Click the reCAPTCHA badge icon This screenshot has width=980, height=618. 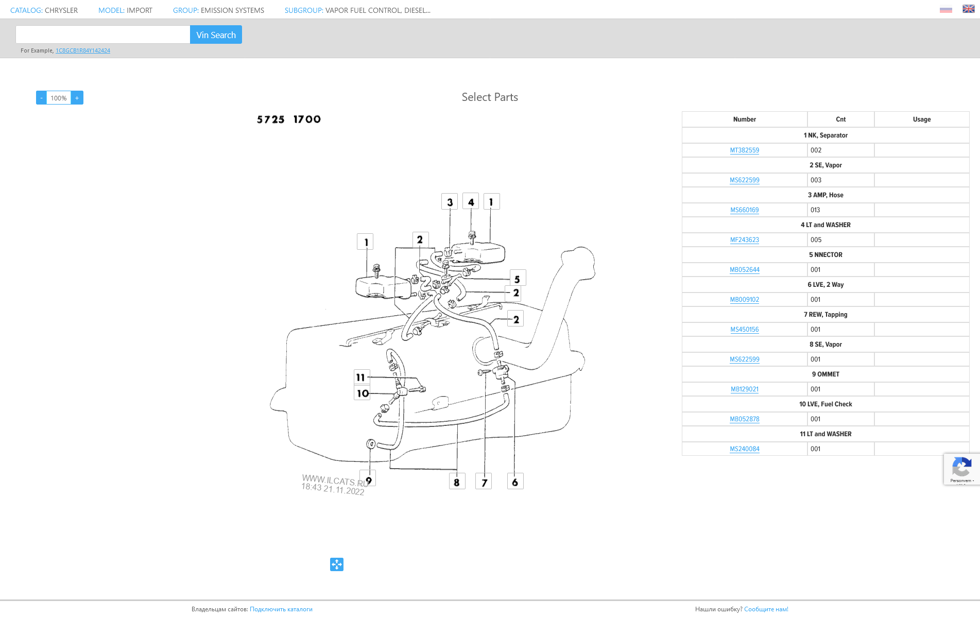click(x=961, y=468)
